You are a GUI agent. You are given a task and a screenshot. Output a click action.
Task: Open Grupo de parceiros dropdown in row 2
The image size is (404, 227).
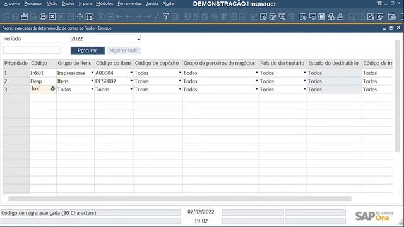tap(256, 81)
